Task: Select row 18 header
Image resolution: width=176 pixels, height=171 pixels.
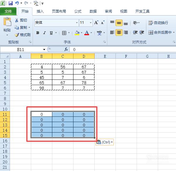Action: pos(5,151)
